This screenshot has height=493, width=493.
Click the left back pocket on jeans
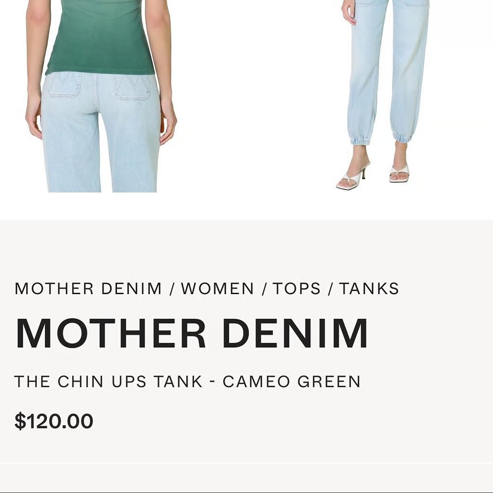pyautogui.click(x=64, y=85)
